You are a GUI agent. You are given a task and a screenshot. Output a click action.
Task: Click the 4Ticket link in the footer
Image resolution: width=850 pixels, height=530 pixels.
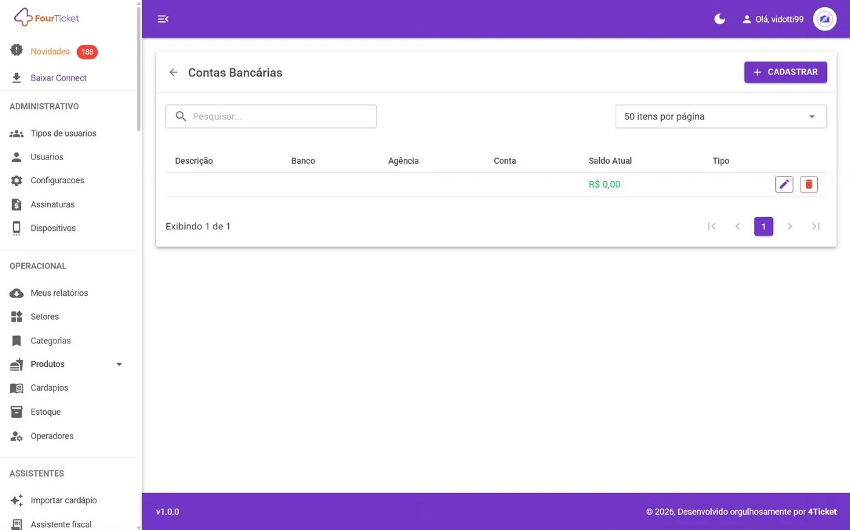pos(822,512)
